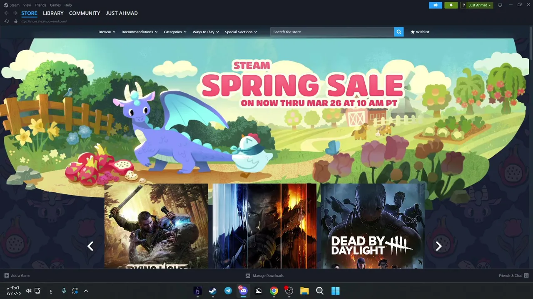Expand the Recommendations dropdown
Viewport: 533px width, 299px height.
(x=139, y=32)
